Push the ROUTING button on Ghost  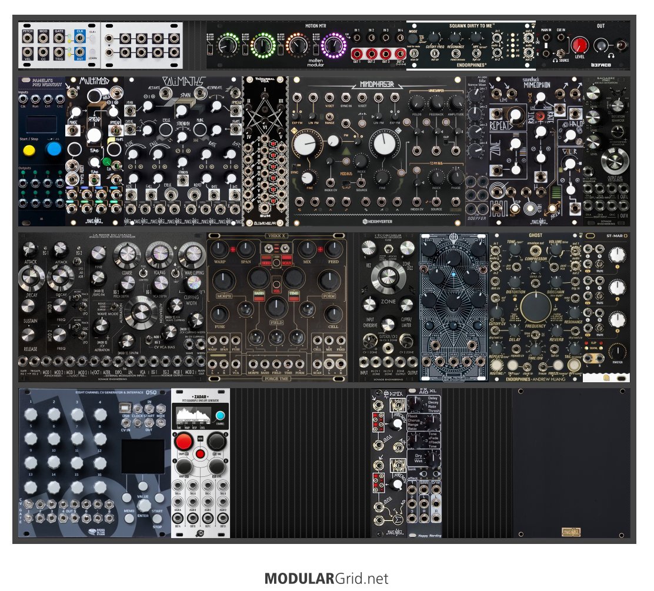pyautogui.click(x=496, y=365)
